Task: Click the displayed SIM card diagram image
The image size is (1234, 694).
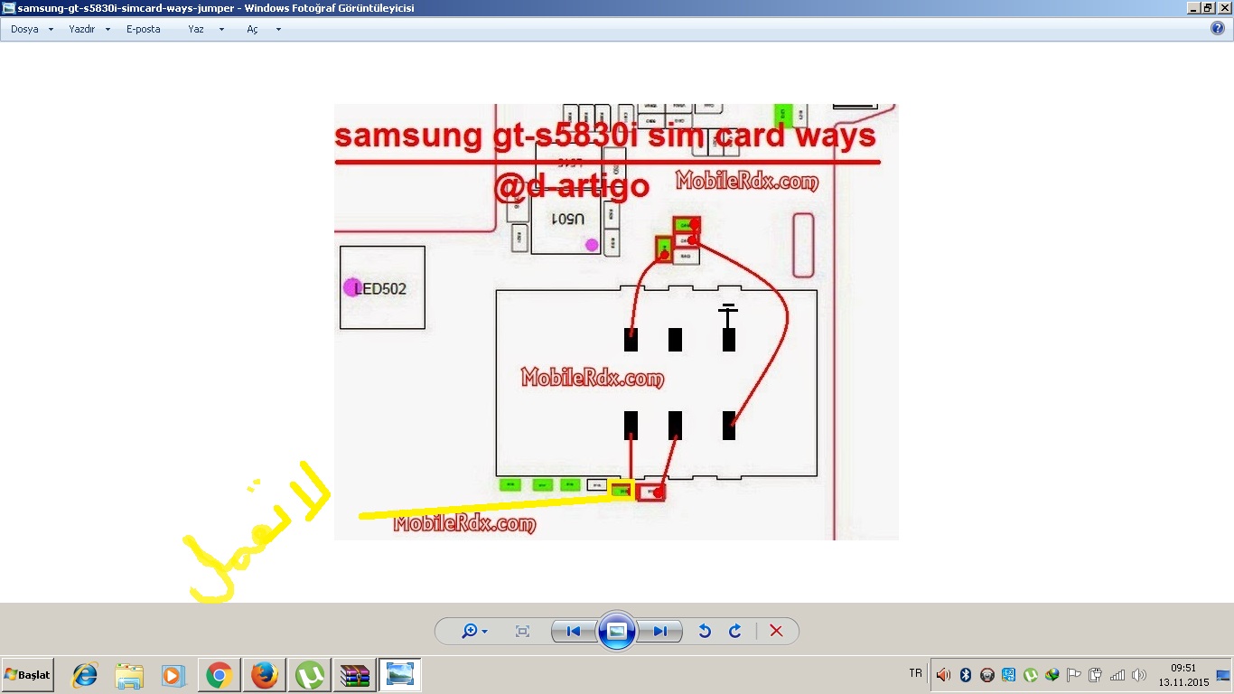Action: coord(616,322)
